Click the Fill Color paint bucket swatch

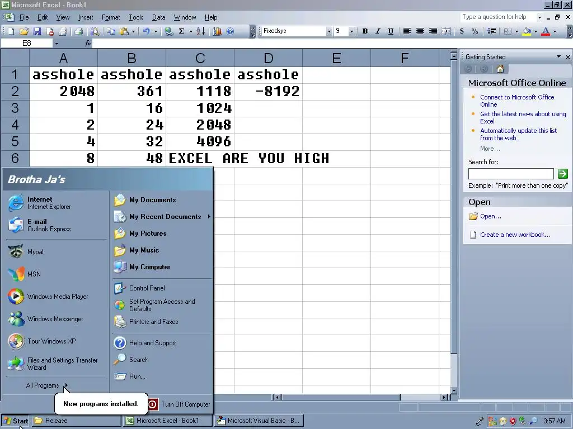click(x=527, y=31)
